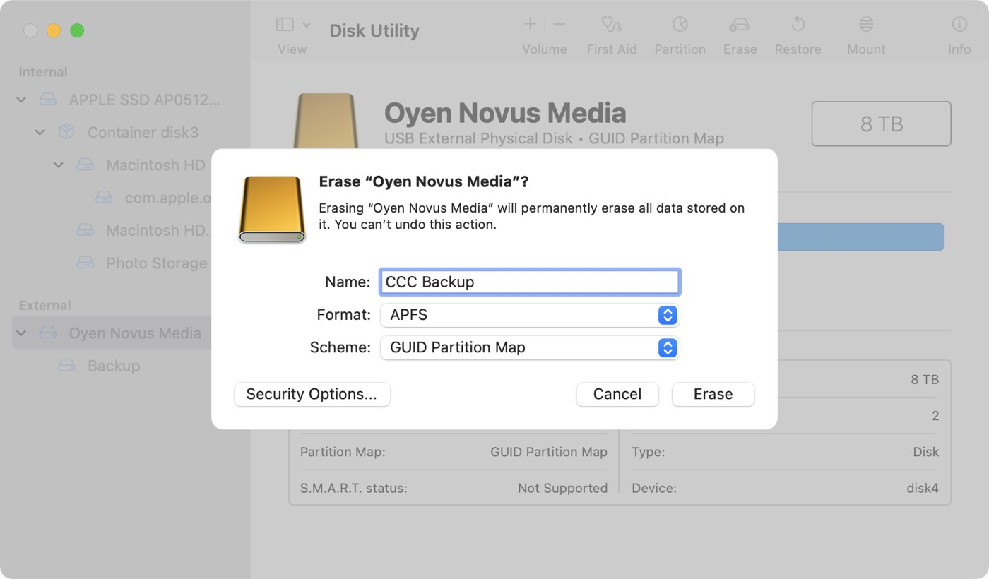Click the Erase "Oyen Novus Media"? dialog title
The image size is (989, 579).
(x=424, y=182)
